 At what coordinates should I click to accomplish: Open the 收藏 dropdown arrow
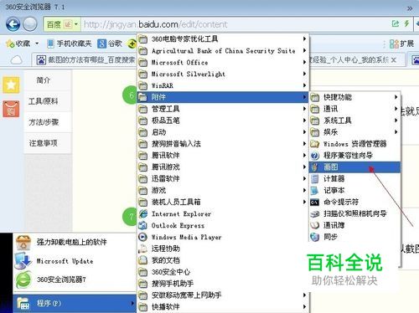[x=37, y=44]
